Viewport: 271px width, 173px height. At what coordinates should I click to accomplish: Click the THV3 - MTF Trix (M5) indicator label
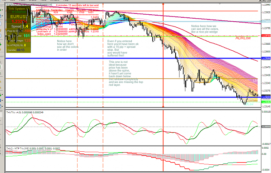click(33, 148)
